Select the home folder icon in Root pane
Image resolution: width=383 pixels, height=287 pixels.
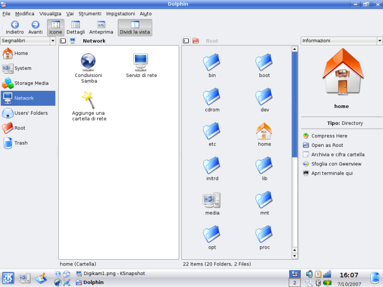(x=264, y=131)
